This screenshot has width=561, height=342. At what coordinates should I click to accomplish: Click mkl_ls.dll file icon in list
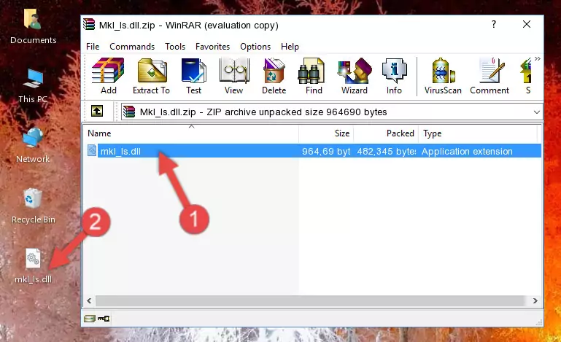tap(92, 151)
